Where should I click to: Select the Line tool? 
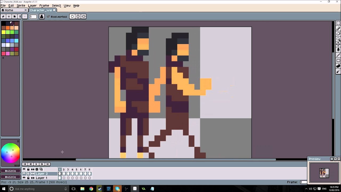(x=338, y=55)
